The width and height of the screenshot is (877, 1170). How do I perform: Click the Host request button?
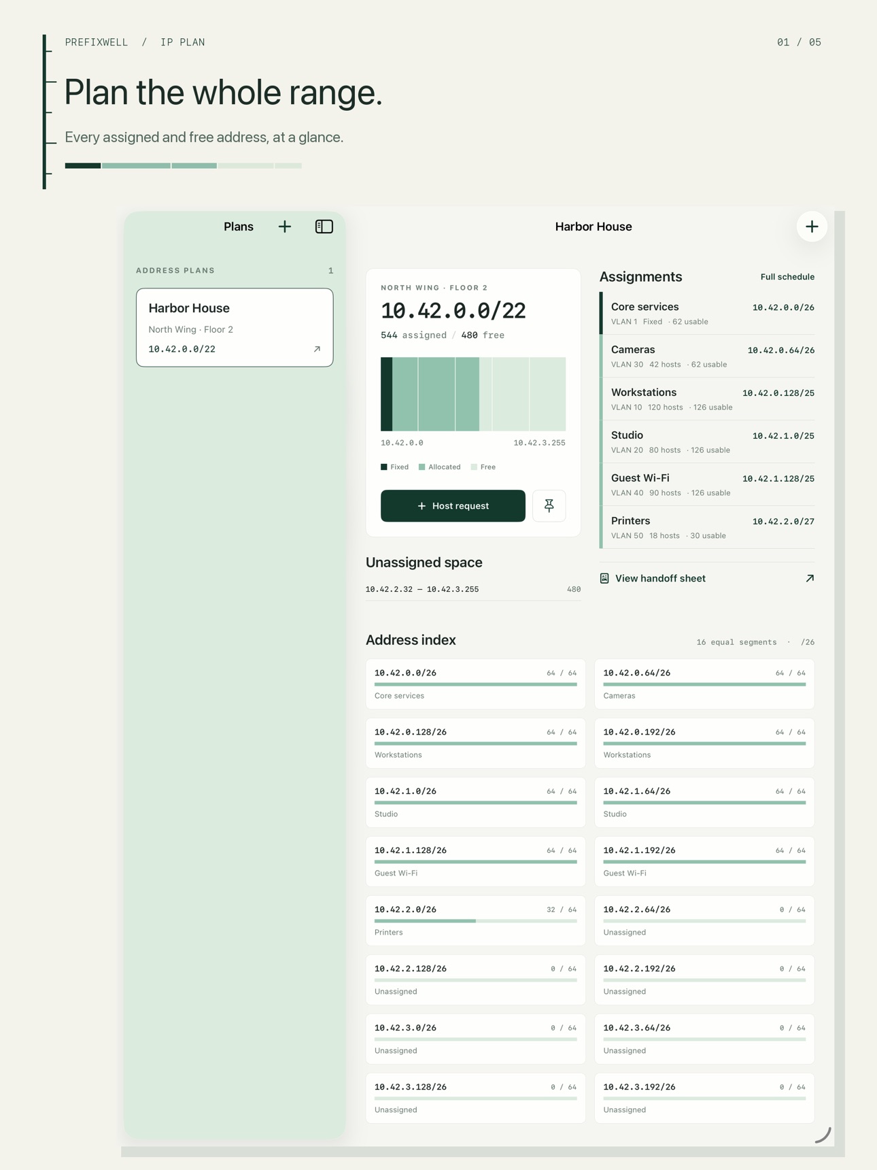click(x=453, y=505)
